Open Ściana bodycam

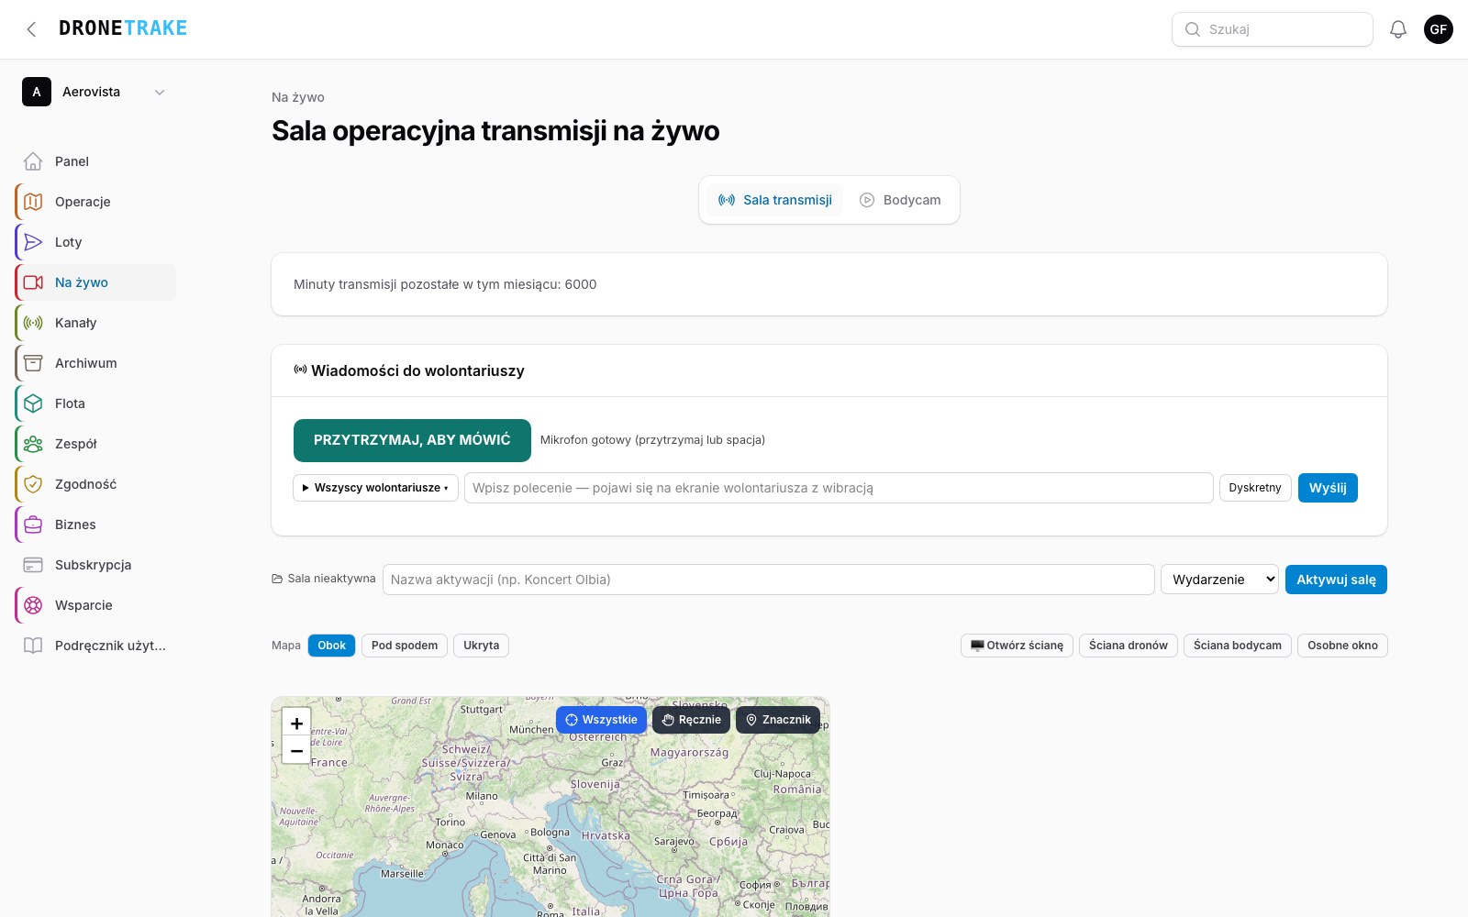tap(1238, 646)
